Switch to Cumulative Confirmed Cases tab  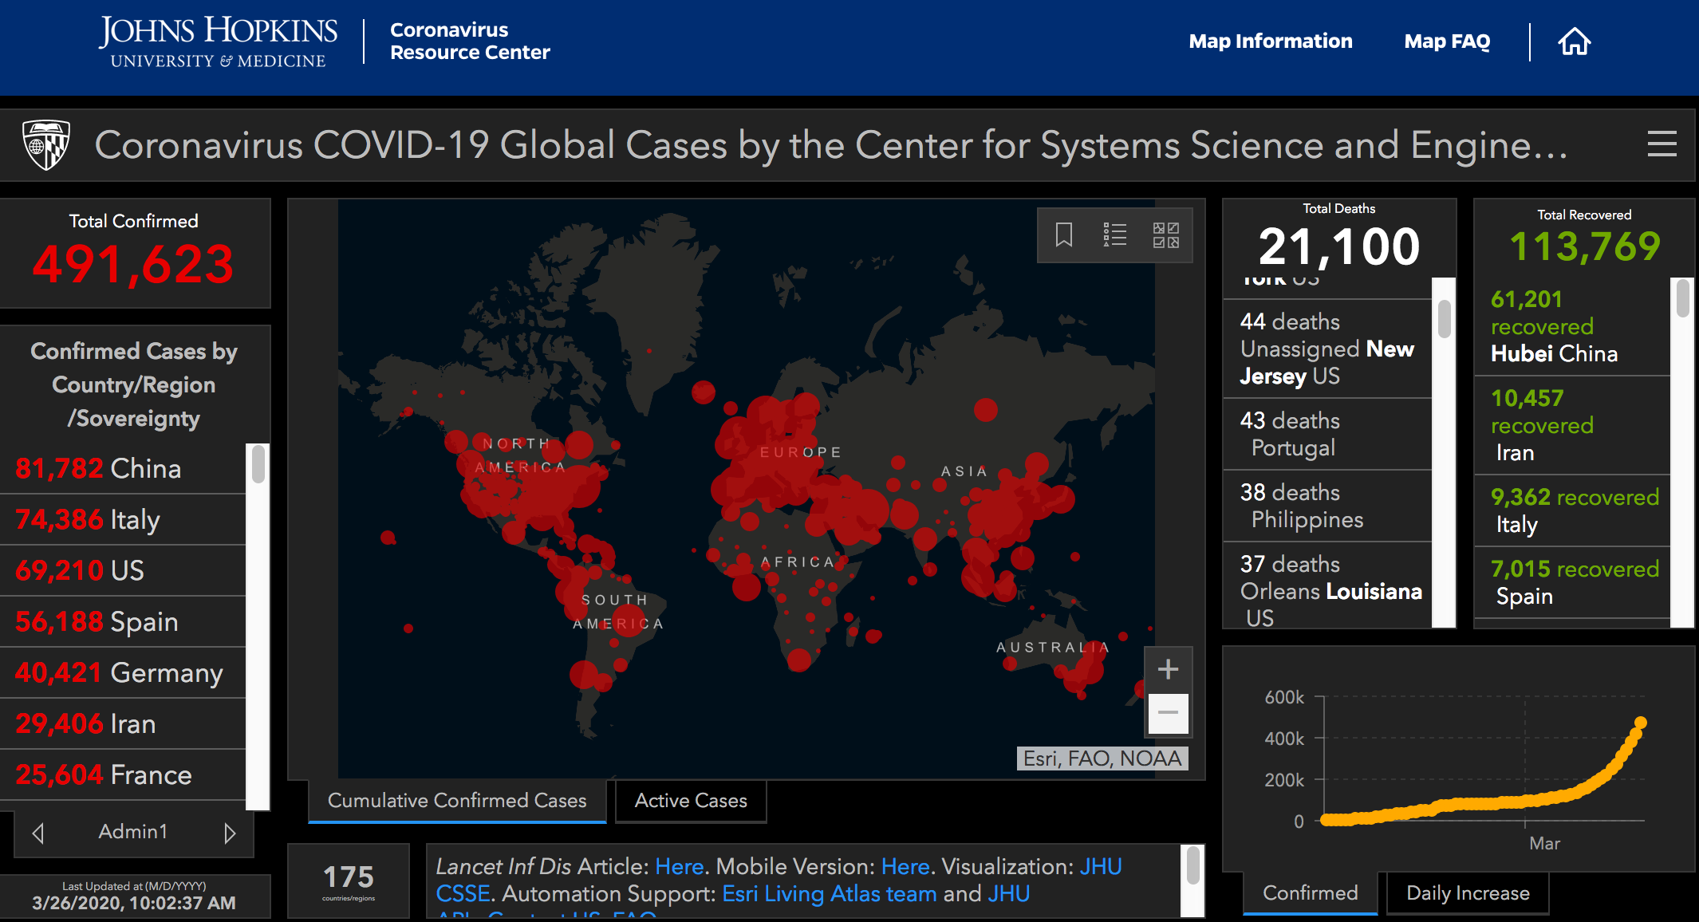pyautogui.click(x=457, y=801)
